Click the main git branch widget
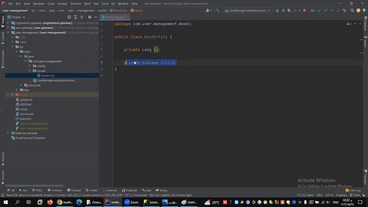The height and width of the screenshot is (207, 368). [355, 195]
